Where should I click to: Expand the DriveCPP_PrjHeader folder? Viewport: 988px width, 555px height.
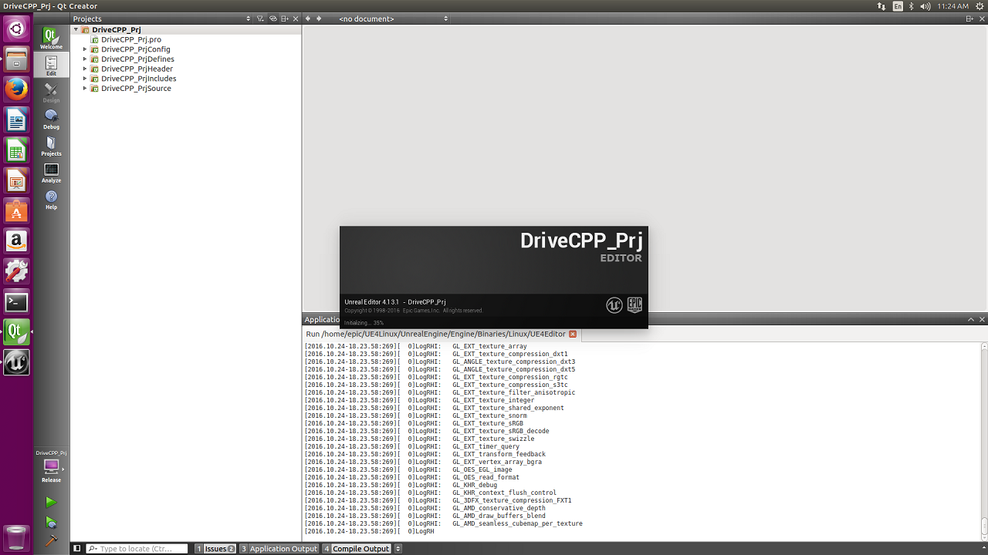(x=85, y=69)
